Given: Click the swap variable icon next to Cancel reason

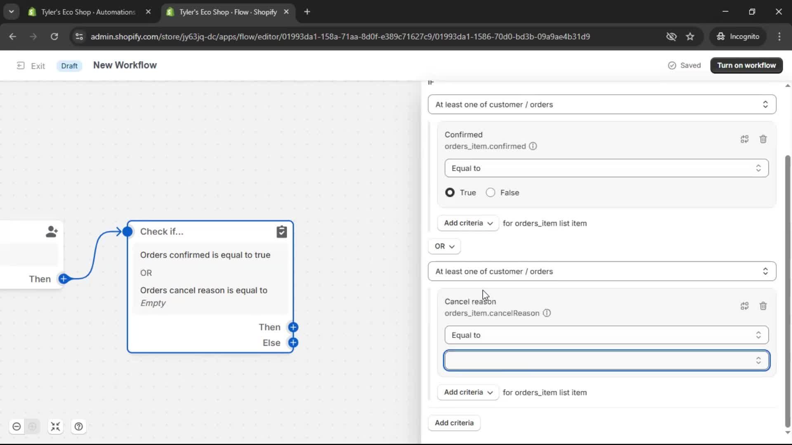Looking at the screenshot, I should (745, 306).
